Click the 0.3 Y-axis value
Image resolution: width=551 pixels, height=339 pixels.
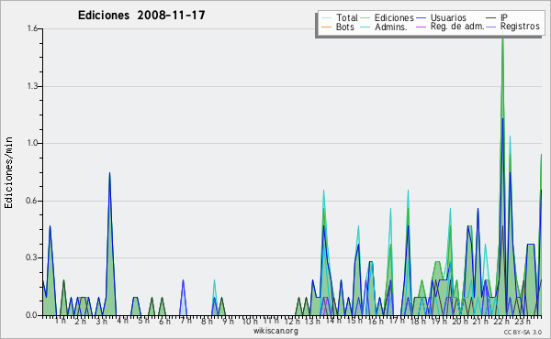[x=32, y=257]
